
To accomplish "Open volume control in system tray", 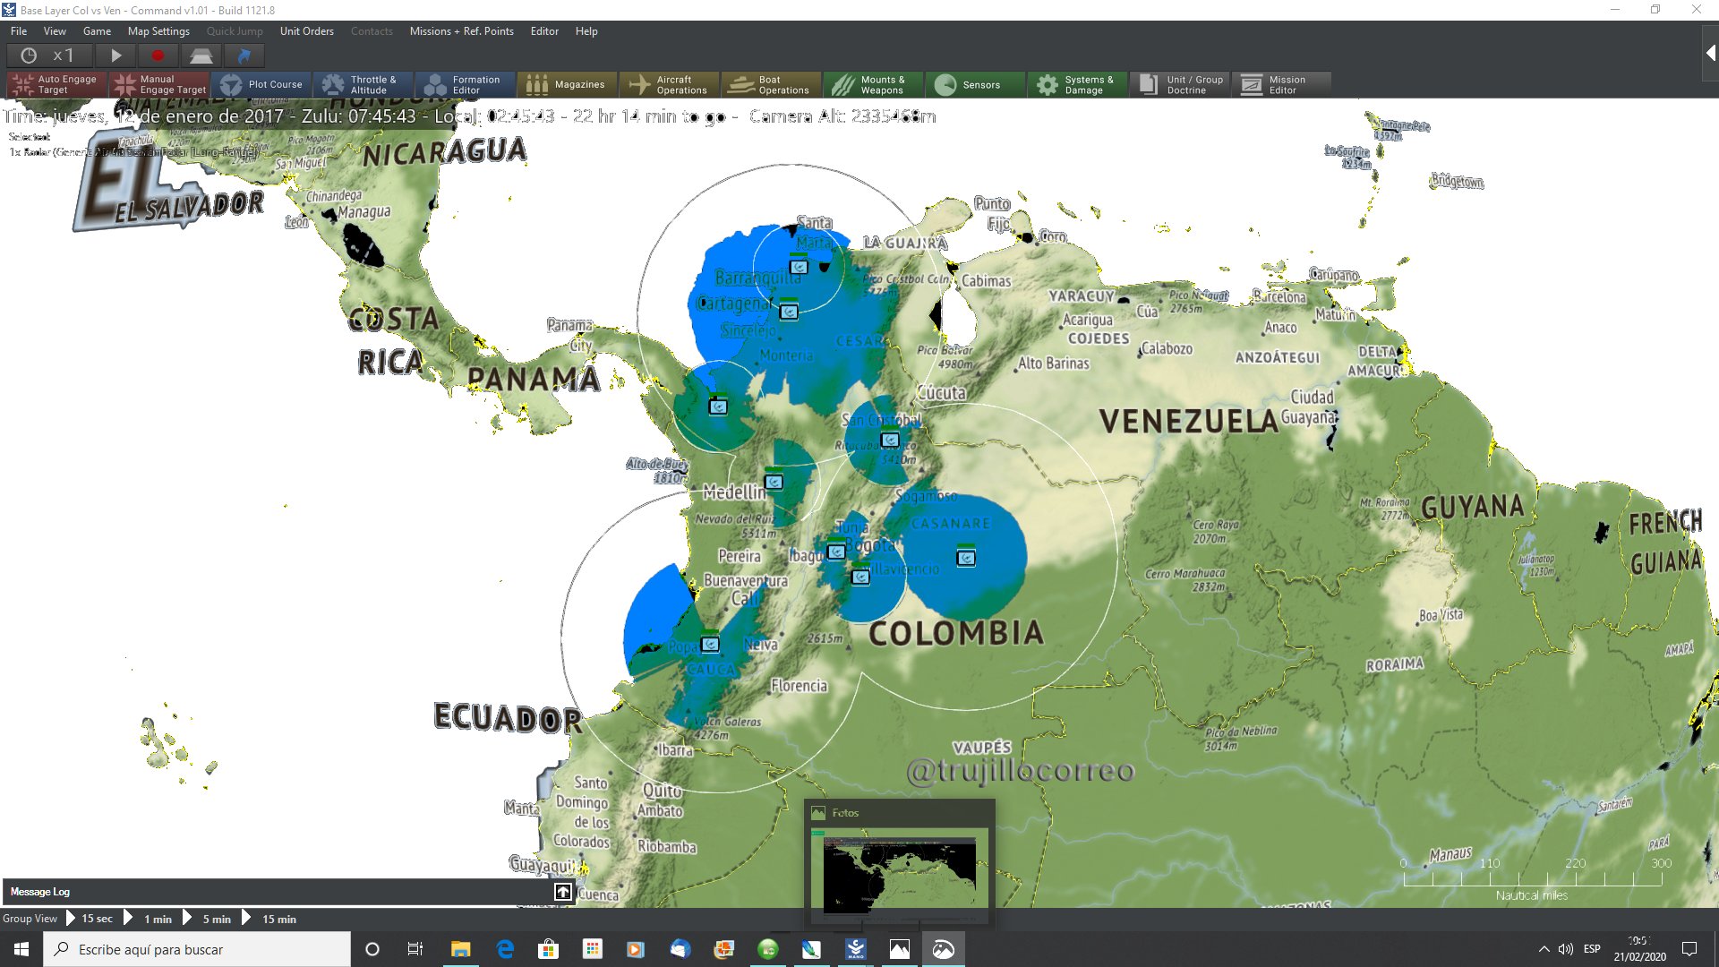I will tap(1566, 949).
